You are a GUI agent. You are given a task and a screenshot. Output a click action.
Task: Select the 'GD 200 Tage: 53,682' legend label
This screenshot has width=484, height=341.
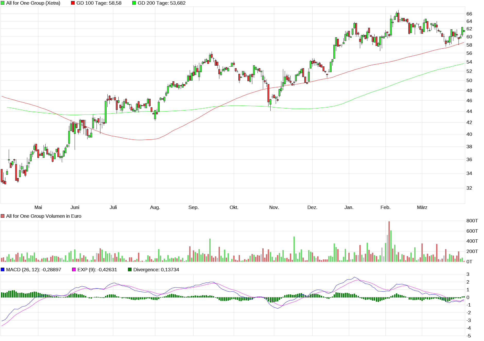[x=161, y=3]
